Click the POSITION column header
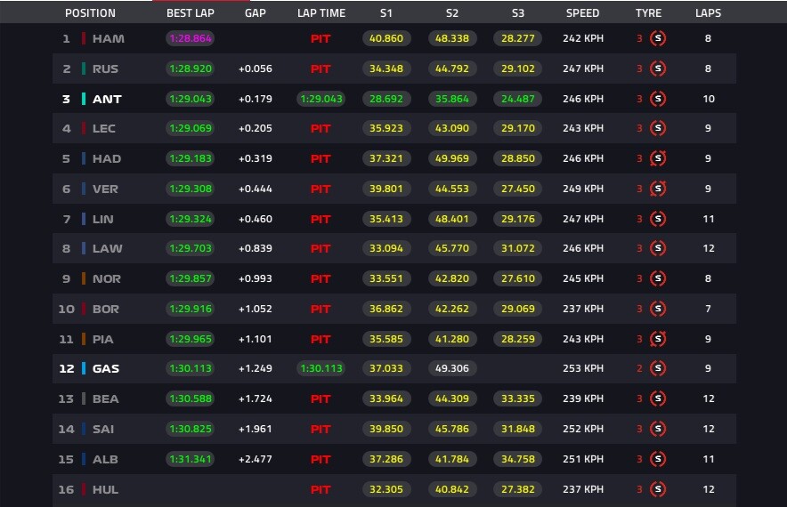787x507 pixels. (x=90, y=13)
